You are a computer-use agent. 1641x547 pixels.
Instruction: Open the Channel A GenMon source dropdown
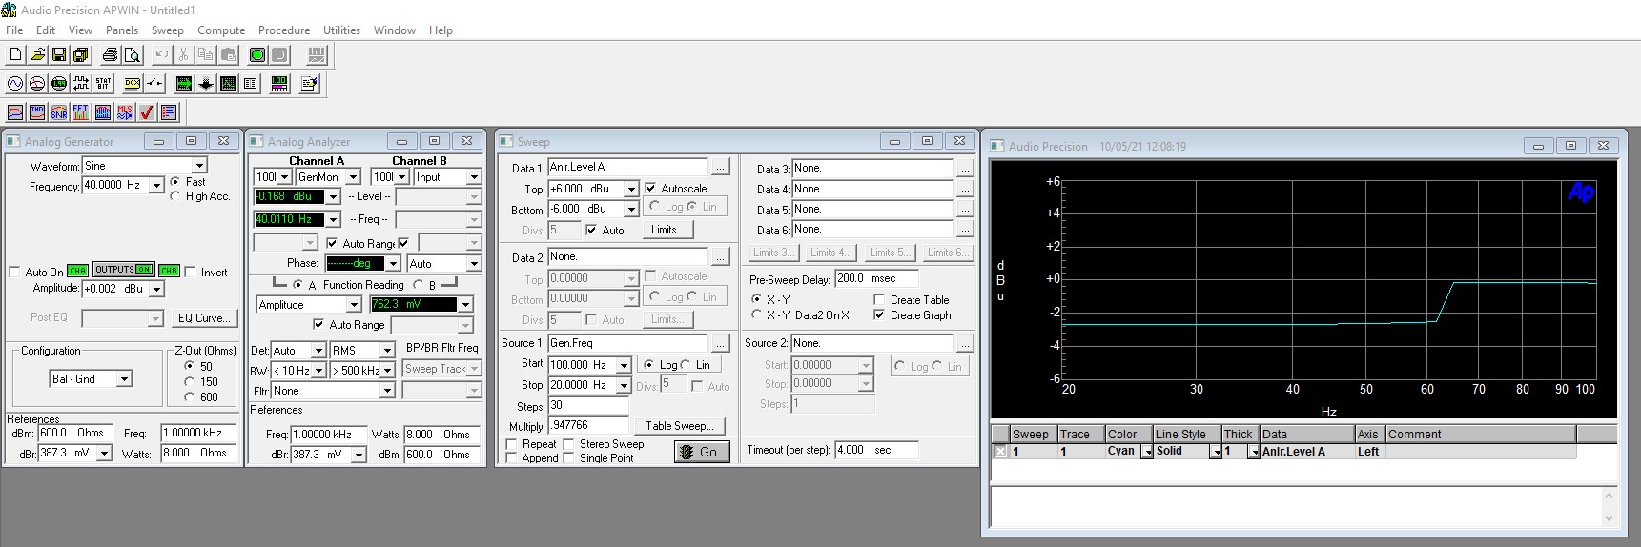pos(353,177)
